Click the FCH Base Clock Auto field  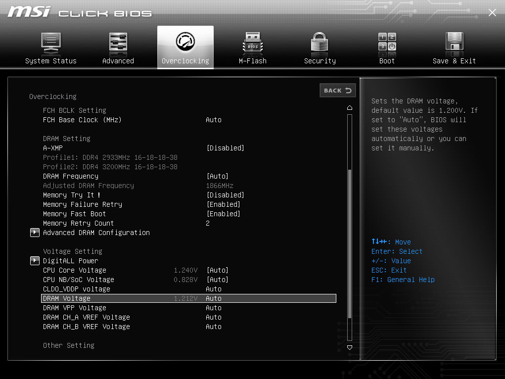coord(214,120)
